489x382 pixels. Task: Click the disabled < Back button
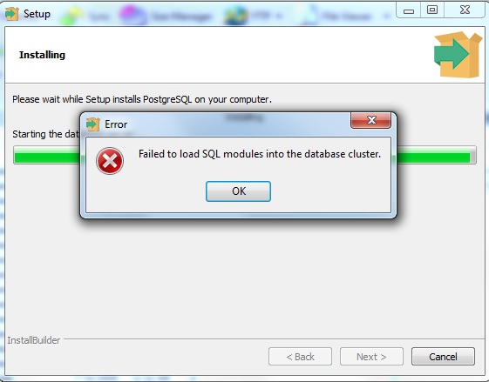tap(300, 357)
